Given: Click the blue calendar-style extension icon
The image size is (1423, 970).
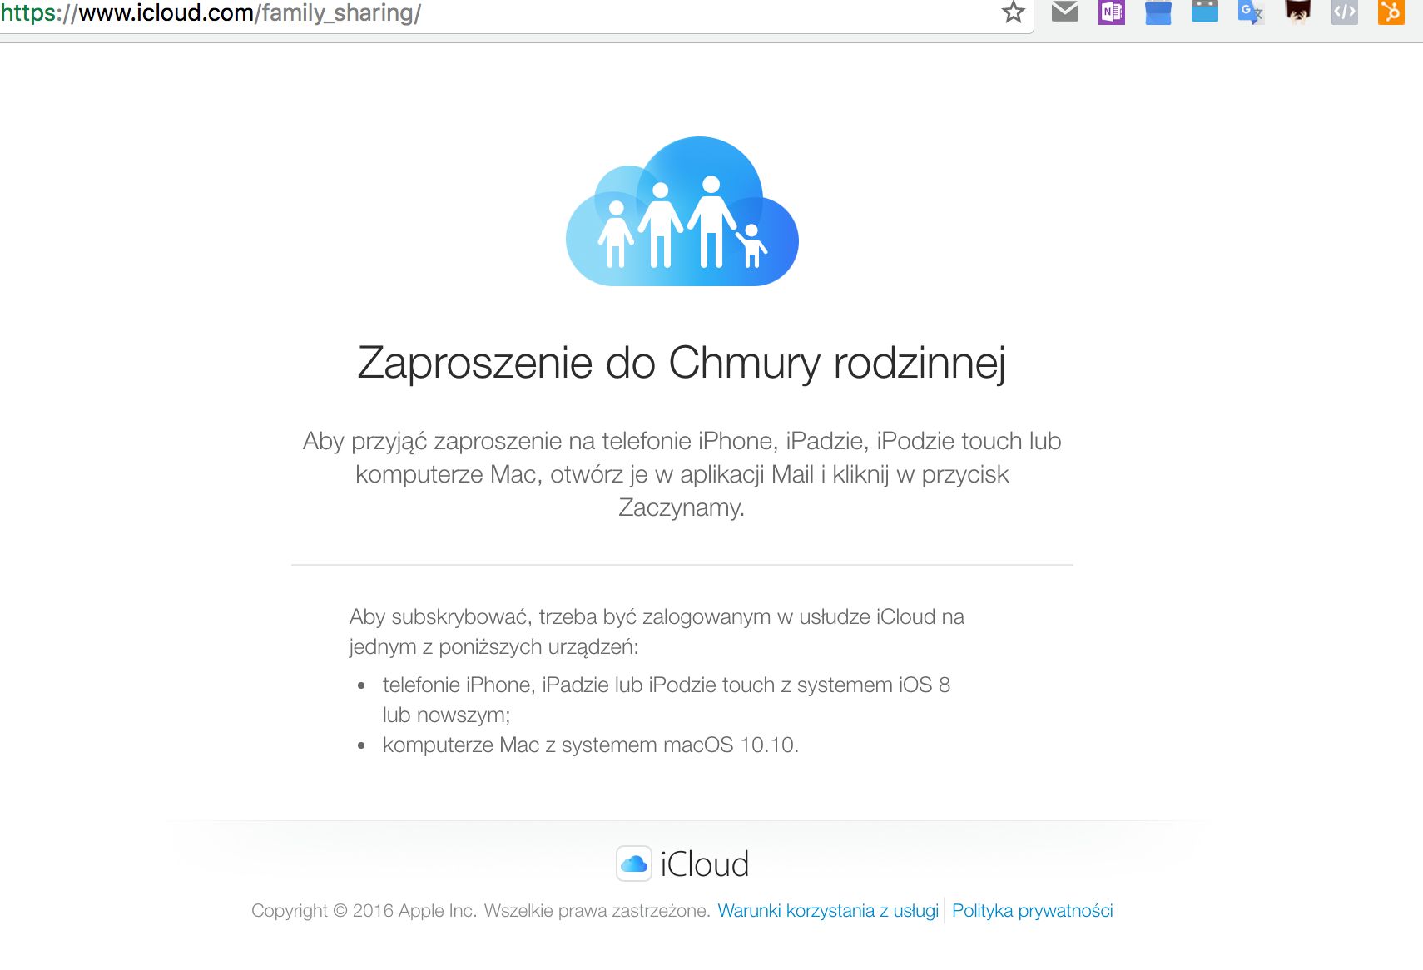Looking at the screenshot, I should (1204, 11).
